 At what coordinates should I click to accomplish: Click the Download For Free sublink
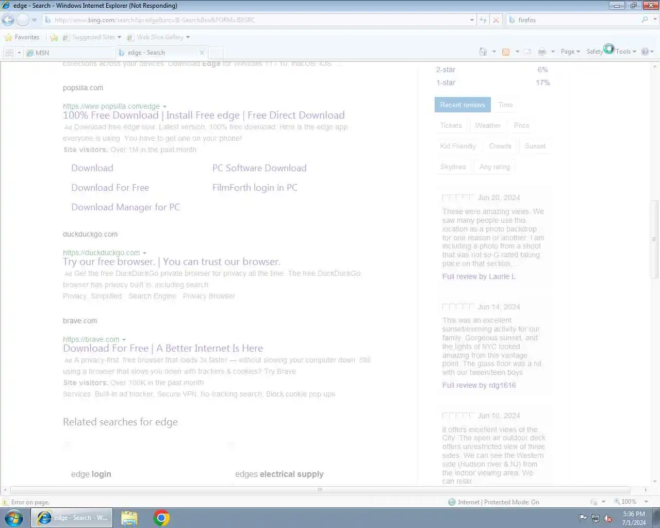[110, 188]
